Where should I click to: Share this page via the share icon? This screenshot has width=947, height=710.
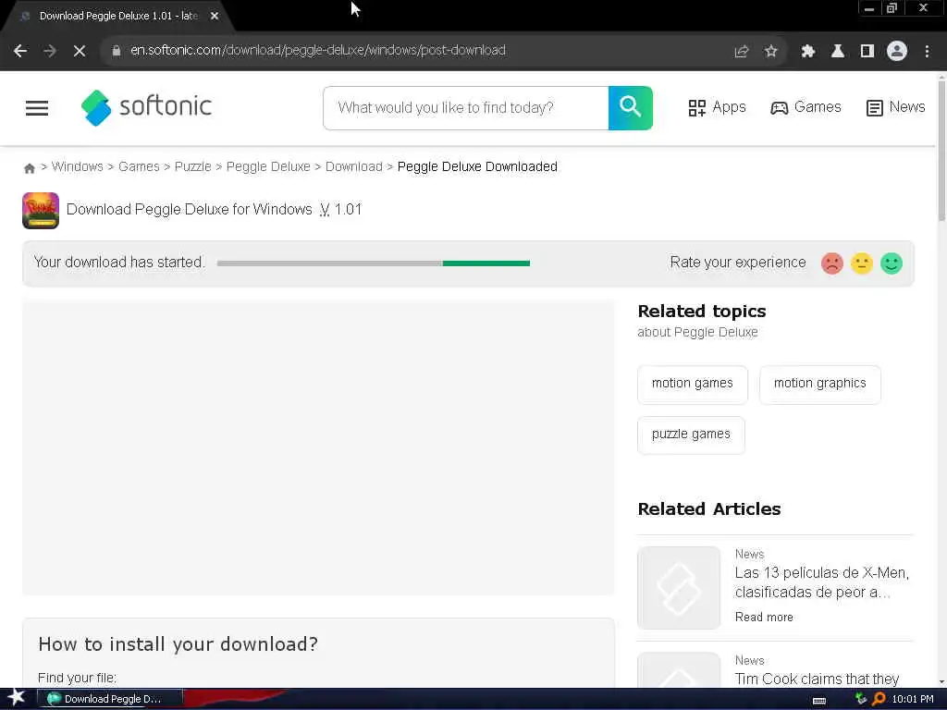pyautogui.click(x=741, y=51)
